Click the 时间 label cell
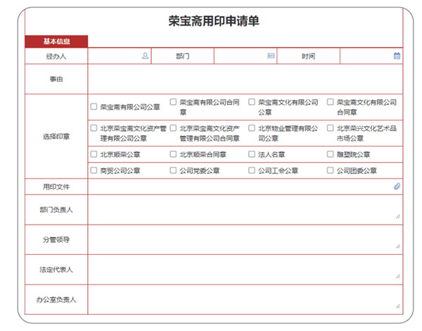 (309, 56)
